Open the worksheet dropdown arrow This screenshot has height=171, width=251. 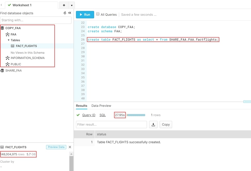(72, 5)
